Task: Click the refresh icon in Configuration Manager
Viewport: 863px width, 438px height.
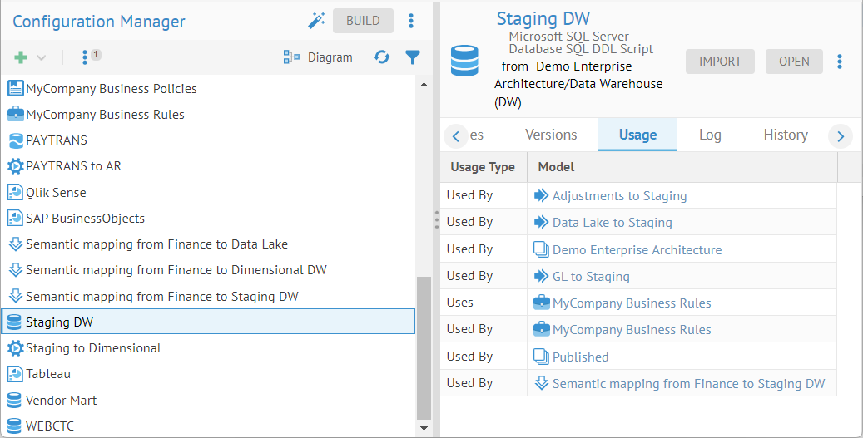Action: click(x=382, y=57)
